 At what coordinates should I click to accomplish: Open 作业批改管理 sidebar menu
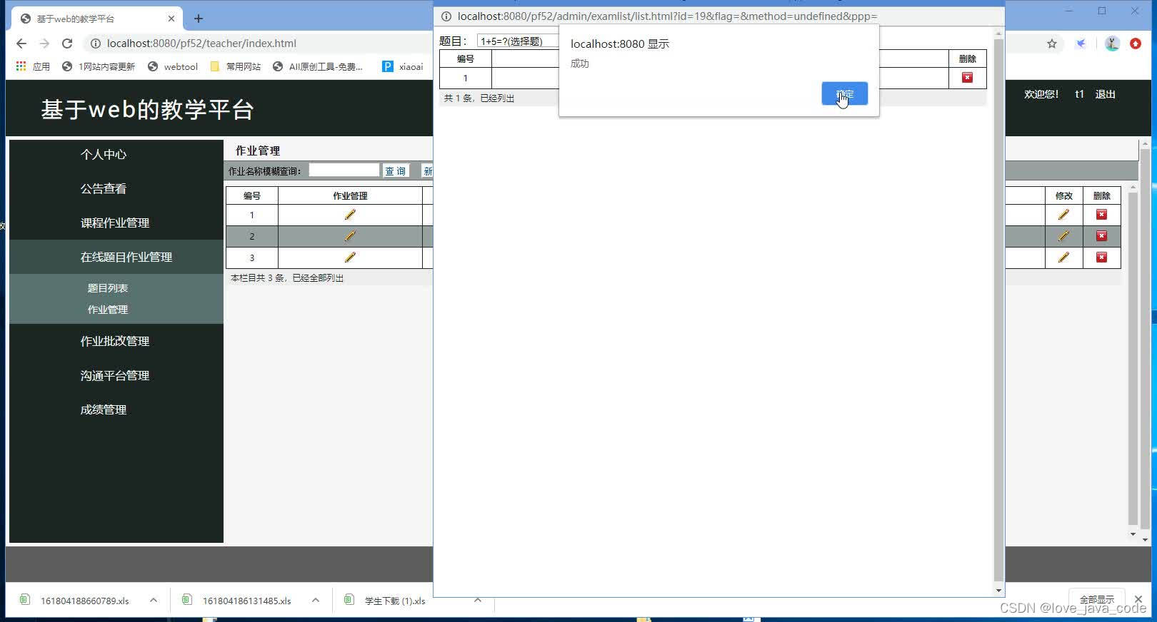tap(115, 341)
